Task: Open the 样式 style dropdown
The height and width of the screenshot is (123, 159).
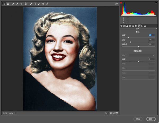Action: [x=142, y=55]
